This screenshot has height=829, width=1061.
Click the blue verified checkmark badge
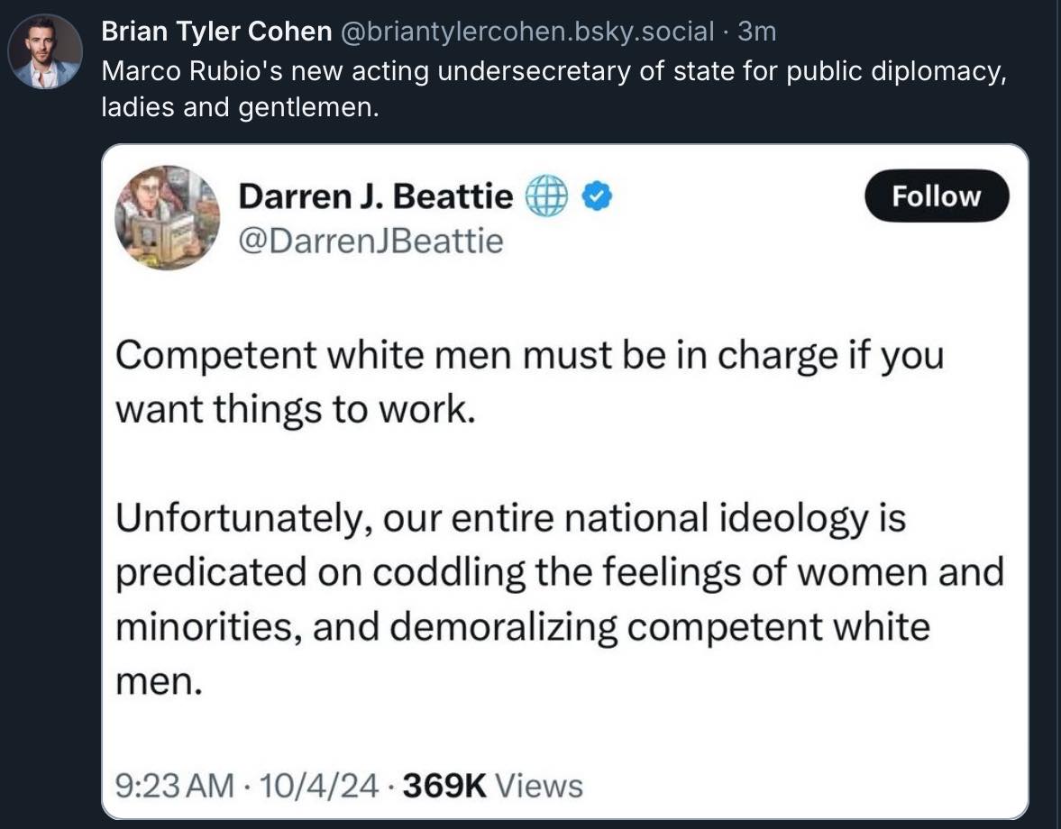click(598, 196)
